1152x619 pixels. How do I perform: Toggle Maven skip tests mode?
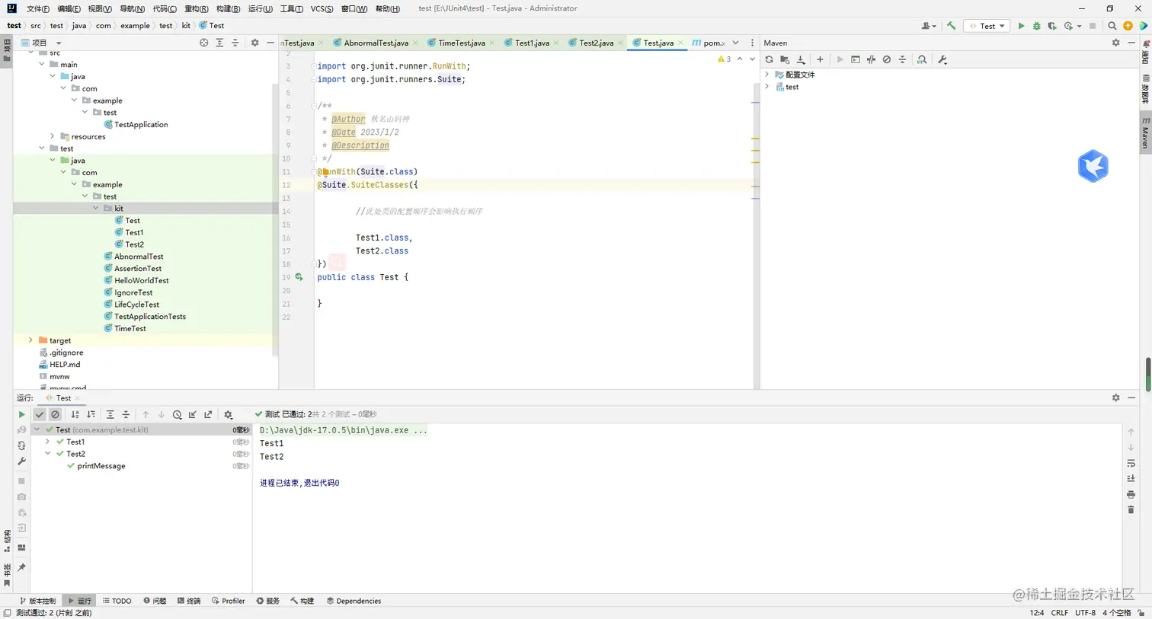tap(887, 59)
